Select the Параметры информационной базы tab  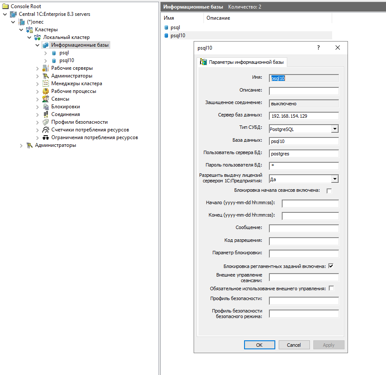[242, 62]
